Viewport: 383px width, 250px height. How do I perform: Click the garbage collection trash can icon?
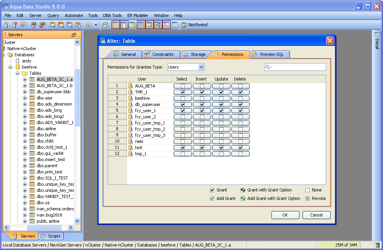(x=378, y=245)
